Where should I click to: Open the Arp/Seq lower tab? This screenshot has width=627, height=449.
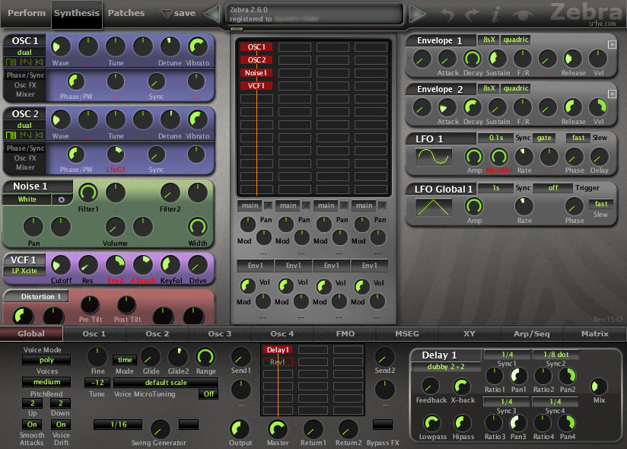[x=531, y=333]
